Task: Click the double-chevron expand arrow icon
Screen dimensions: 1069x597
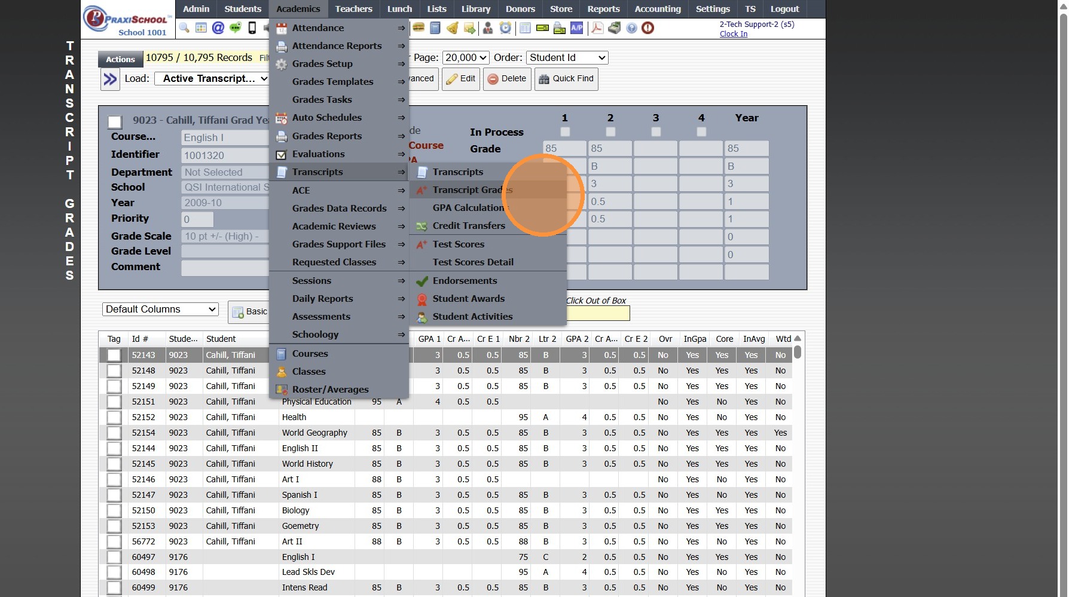Action: click(x=110, y=79)
